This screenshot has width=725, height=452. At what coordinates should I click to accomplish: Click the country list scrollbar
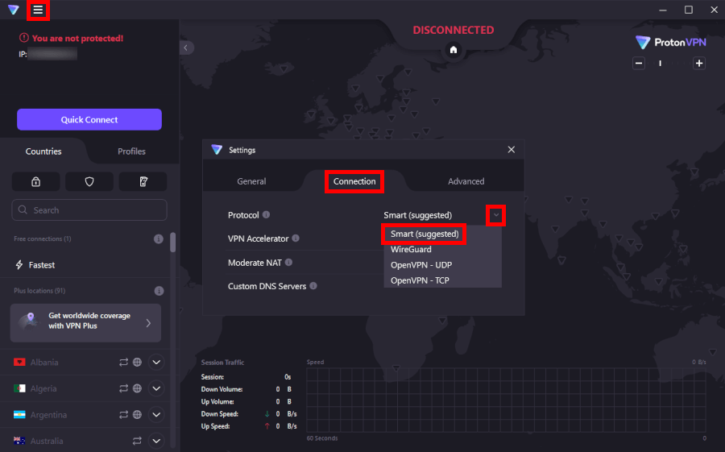pyautogui.click(x=173, y=243)
